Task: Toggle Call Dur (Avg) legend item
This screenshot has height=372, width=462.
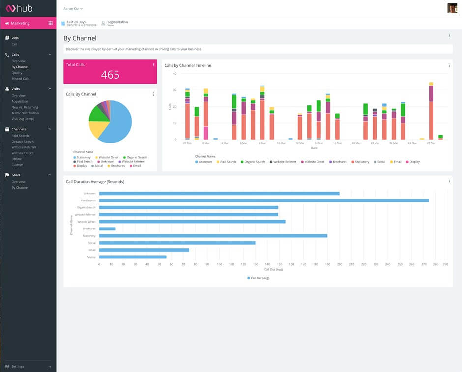Action: click(258, 278)
